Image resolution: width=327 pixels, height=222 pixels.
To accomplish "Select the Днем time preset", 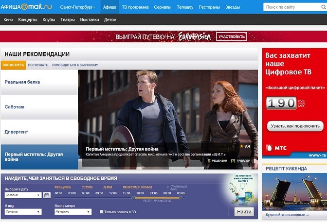I will click(x=108, y=187).
